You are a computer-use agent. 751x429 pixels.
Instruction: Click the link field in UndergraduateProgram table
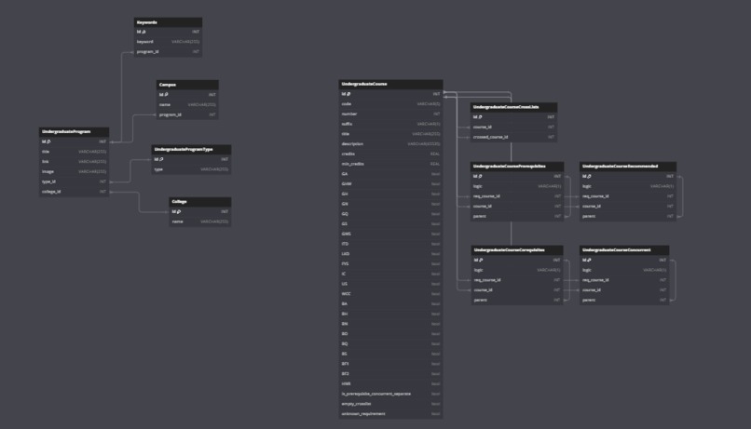[x=75, y=162]
